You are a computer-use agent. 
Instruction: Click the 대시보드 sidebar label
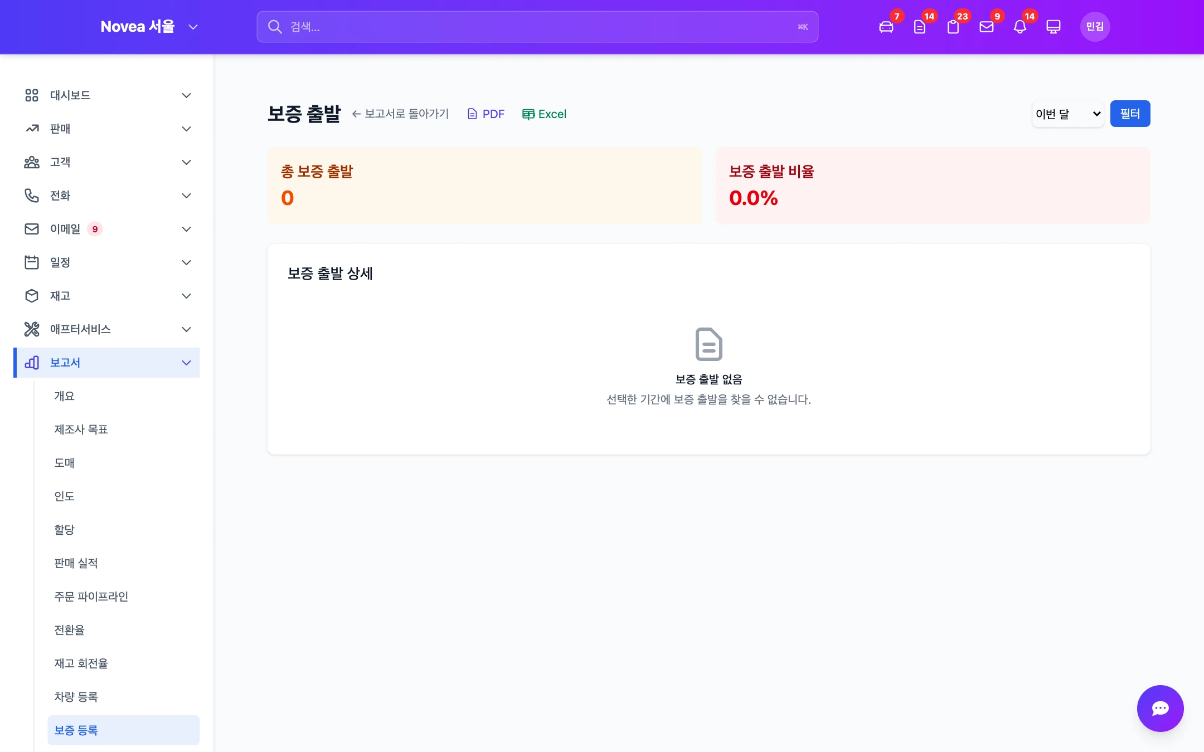pyautogui.click(x=70, y=95)
